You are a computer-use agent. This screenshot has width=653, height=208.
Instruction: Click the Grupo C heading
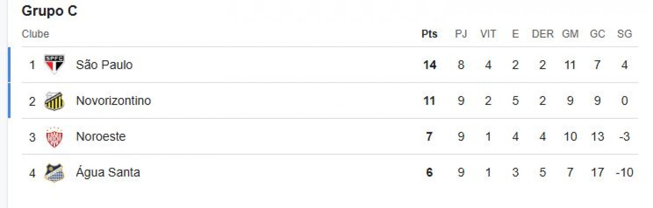49,11
